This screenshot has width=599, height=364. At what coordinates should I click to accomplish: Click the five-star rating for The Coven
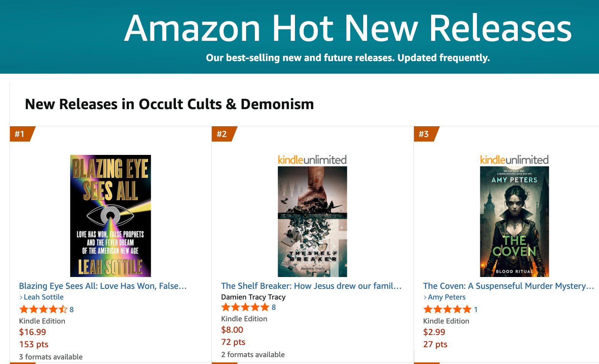click(447, 309)
